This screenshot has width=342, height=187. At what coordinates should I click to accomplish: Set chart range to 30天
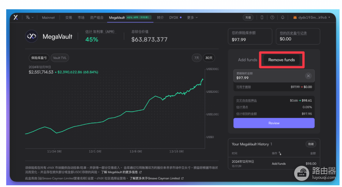pyautogui.click(x=209, y=58)
